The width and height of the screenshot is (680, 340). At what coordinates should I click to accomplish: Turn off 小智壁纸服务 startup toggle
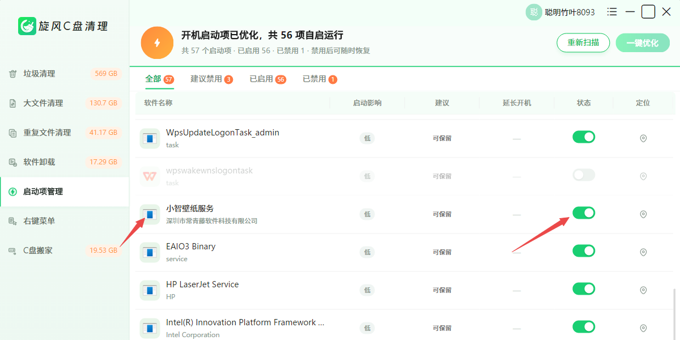click(x=584, y=212)
